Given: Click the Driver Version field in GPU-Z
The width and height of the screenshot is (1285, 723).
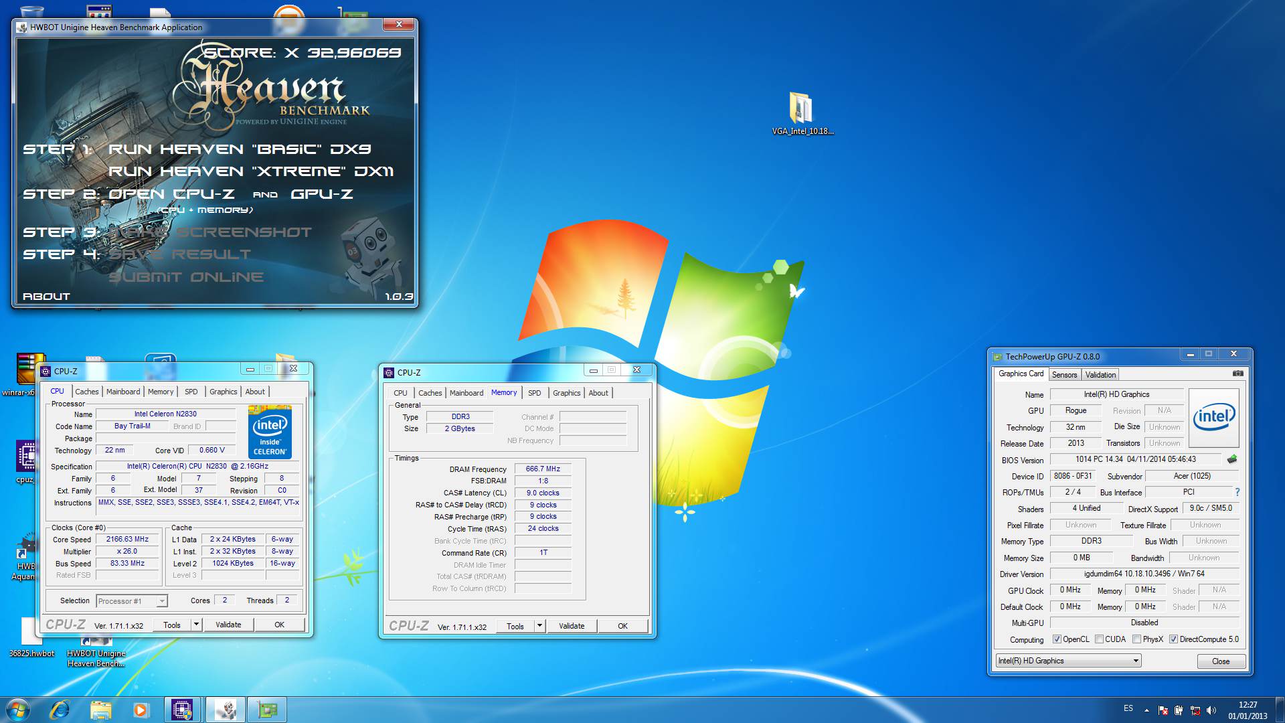Looking at the screenshot, I should click(x=1144, y=574).
